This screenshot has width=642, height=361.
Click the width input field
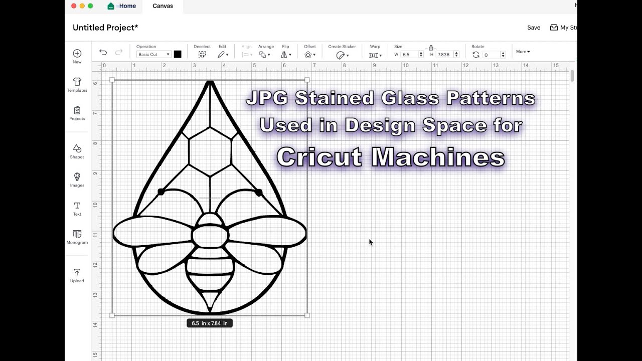(x=410, y=55)
